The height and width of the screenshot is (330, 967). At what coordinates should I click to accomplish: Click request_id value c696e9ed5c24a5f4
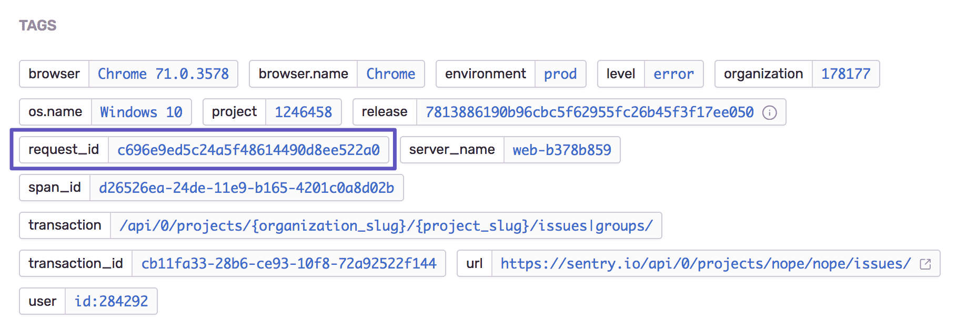[x=248, y=150]
